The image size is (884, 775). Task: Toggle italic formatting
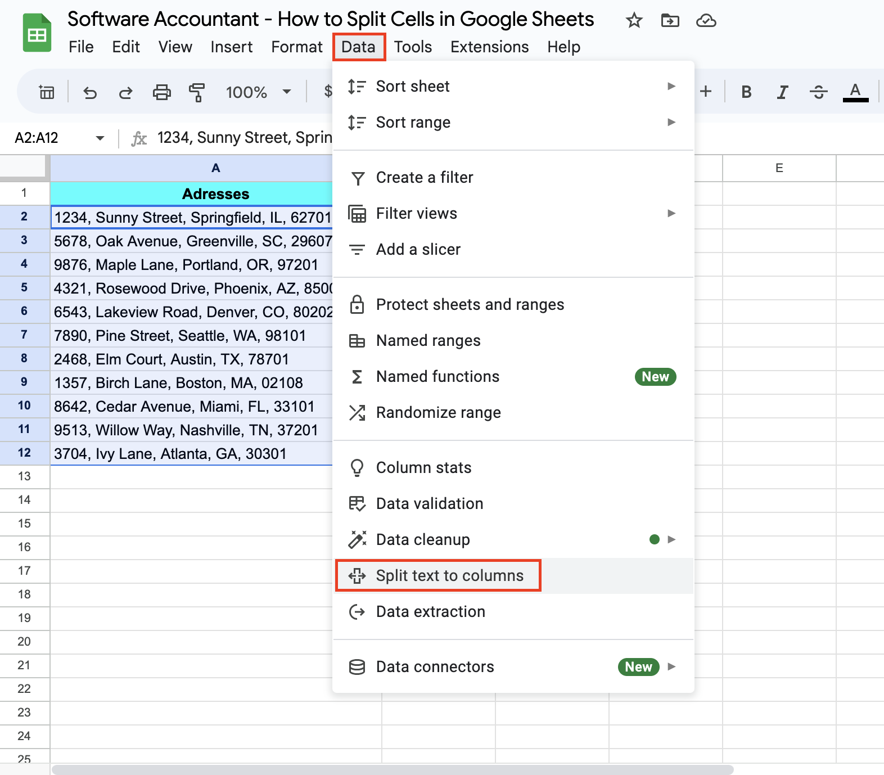(x=782, y=92)
